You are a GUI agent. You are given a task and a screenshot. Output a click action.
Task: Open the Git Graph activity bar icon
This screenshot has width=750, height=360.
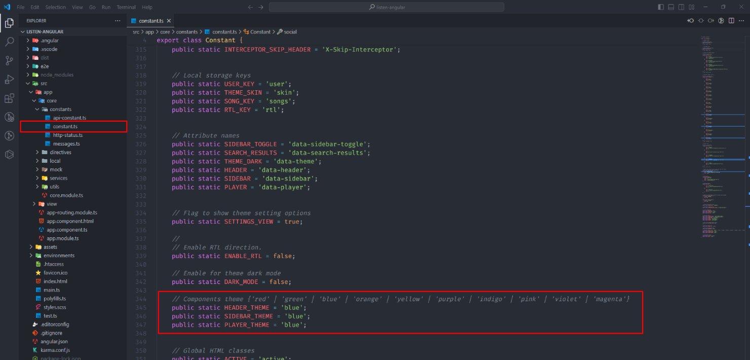point(9,136)
